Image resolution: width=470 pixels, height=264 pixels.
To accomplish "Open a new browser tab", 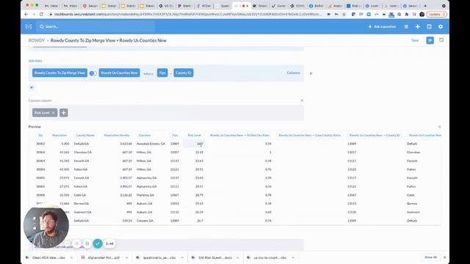I will [x=425, y=6].
